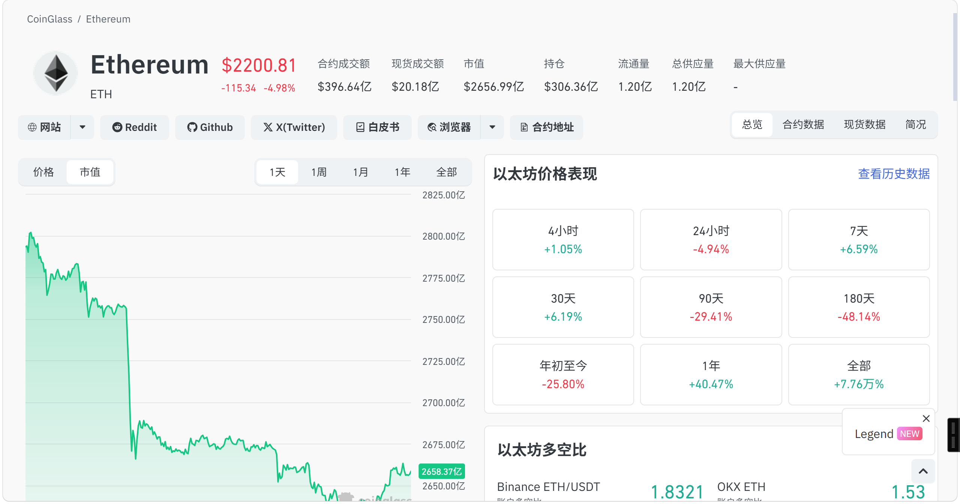Click the Binance ETH/USDT ratio 1.8321
The image size is (960, 504).
pyautogui.click(x=677, y=492)
